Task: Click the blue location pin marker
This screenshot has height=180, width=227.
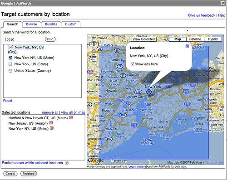Action: (149, 93)
